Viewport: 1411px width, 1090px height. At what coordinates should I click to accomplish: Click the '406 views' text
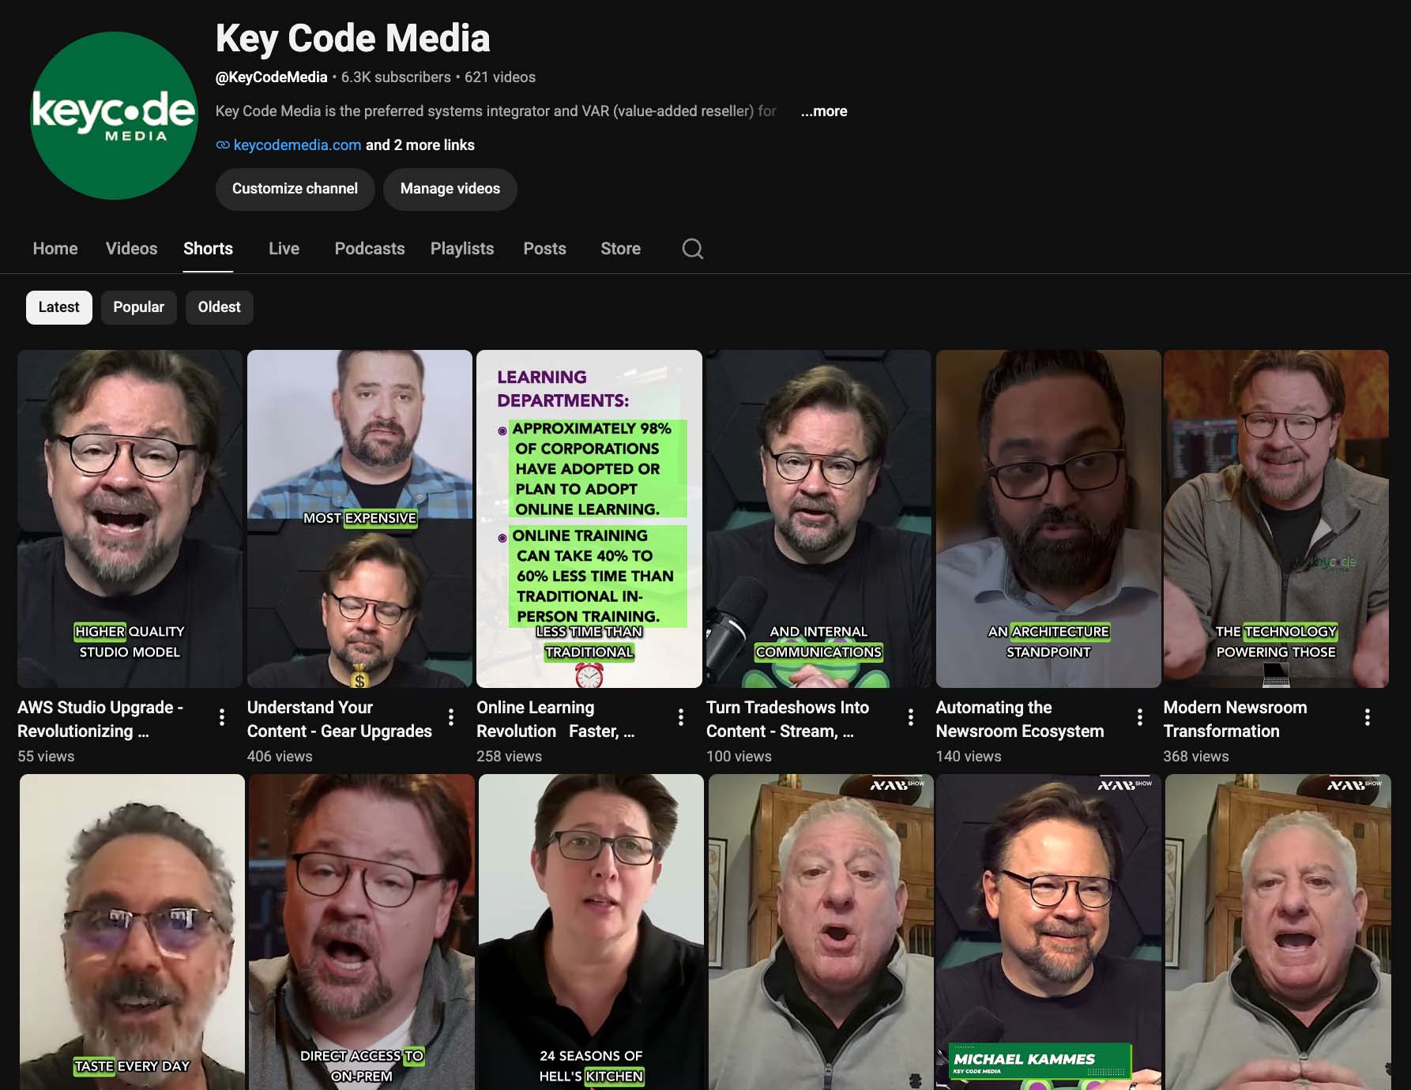pos(280,757)
